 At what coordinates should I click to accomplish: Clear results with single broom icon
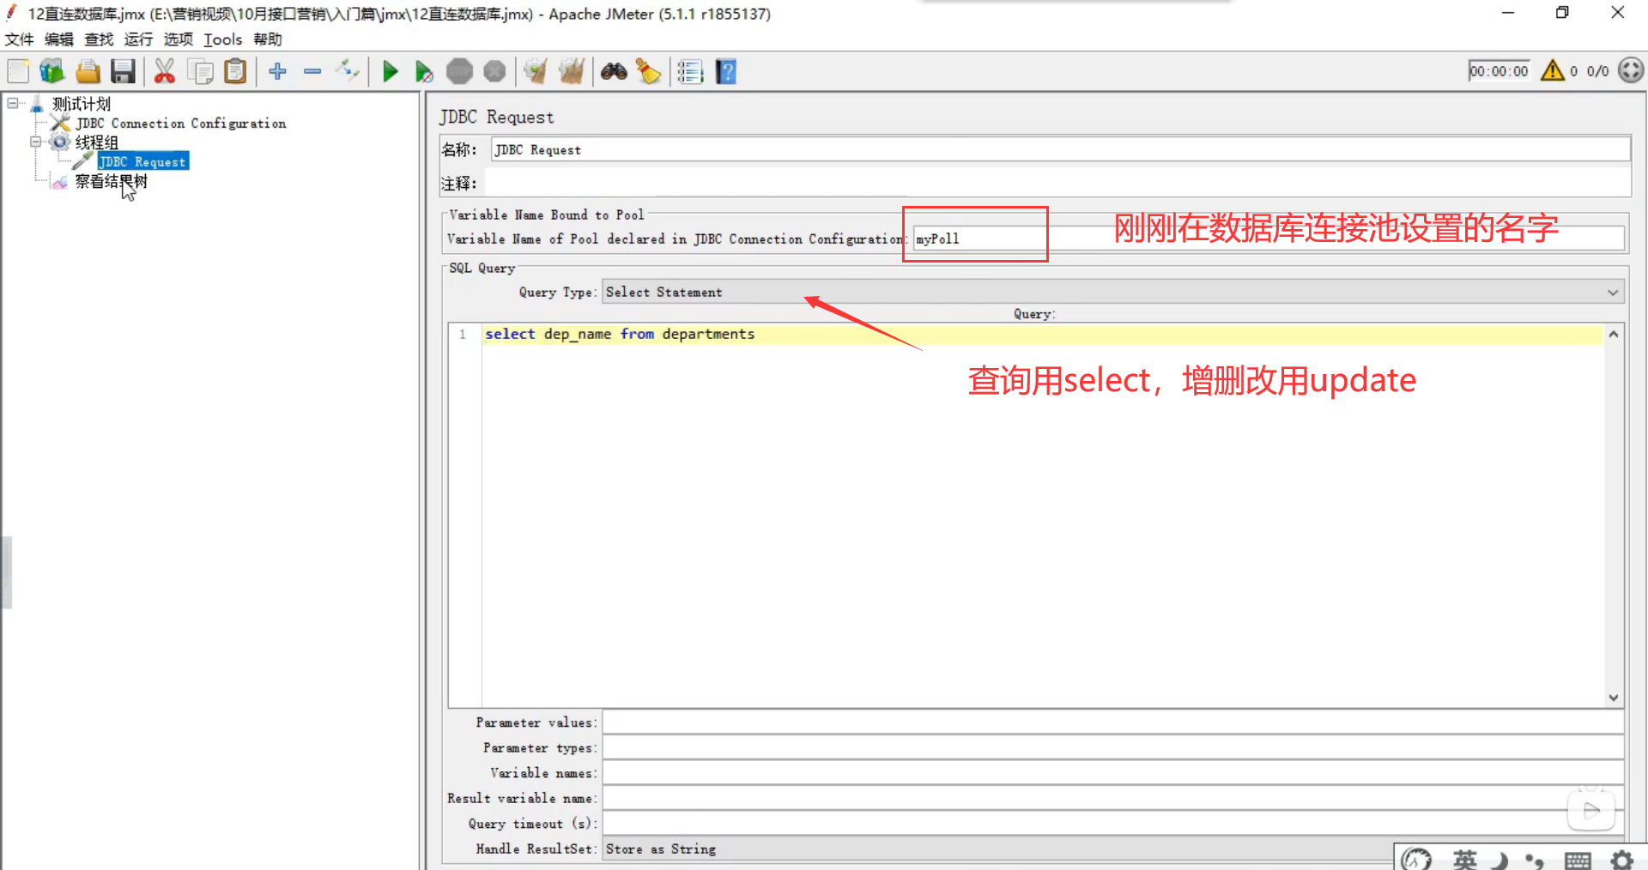coord(536,71)
